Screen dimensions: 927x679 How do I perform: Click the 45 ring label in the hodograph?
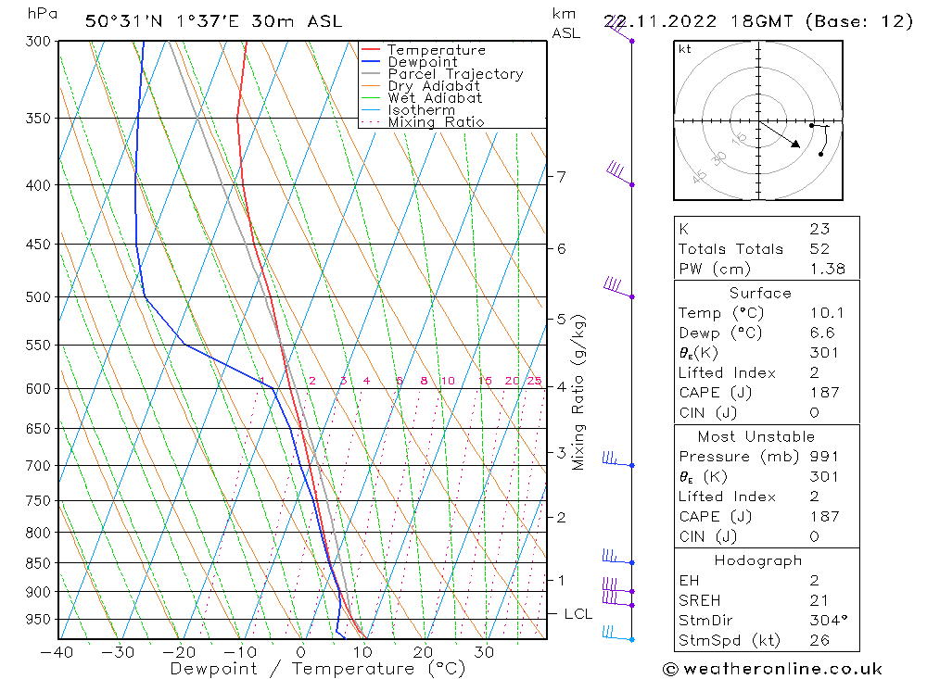coord(699,176)
